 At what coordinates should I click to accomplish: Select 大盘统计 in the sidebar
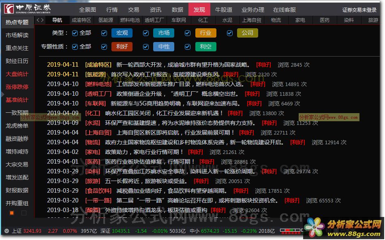pos(17,74)
